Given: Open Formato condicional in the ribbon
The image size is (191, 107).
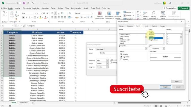Looking at the screenshot, I should [99, 15].
